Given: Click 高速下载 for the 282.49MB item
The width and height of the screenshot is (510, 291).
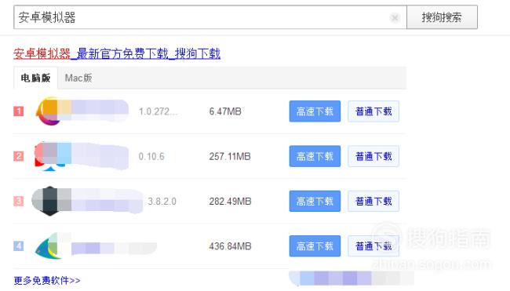Looking at the screenshot, I should (x=315, y=202).
